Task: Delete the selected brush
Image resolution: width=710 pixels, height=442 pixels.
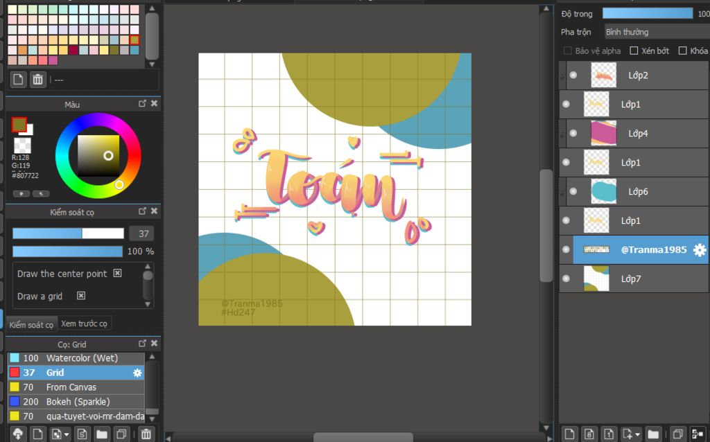Action: [x=146, y=434]
